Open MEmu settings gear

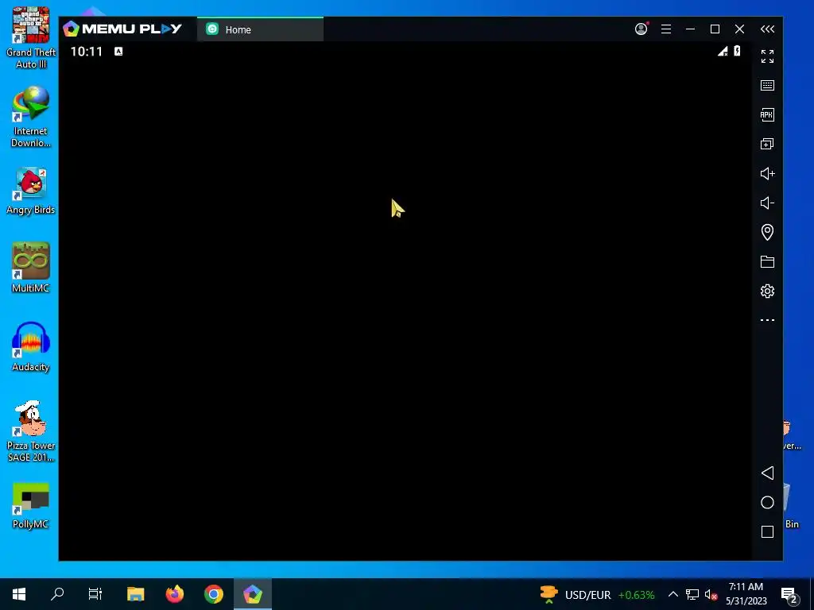(x=767, y=291)
